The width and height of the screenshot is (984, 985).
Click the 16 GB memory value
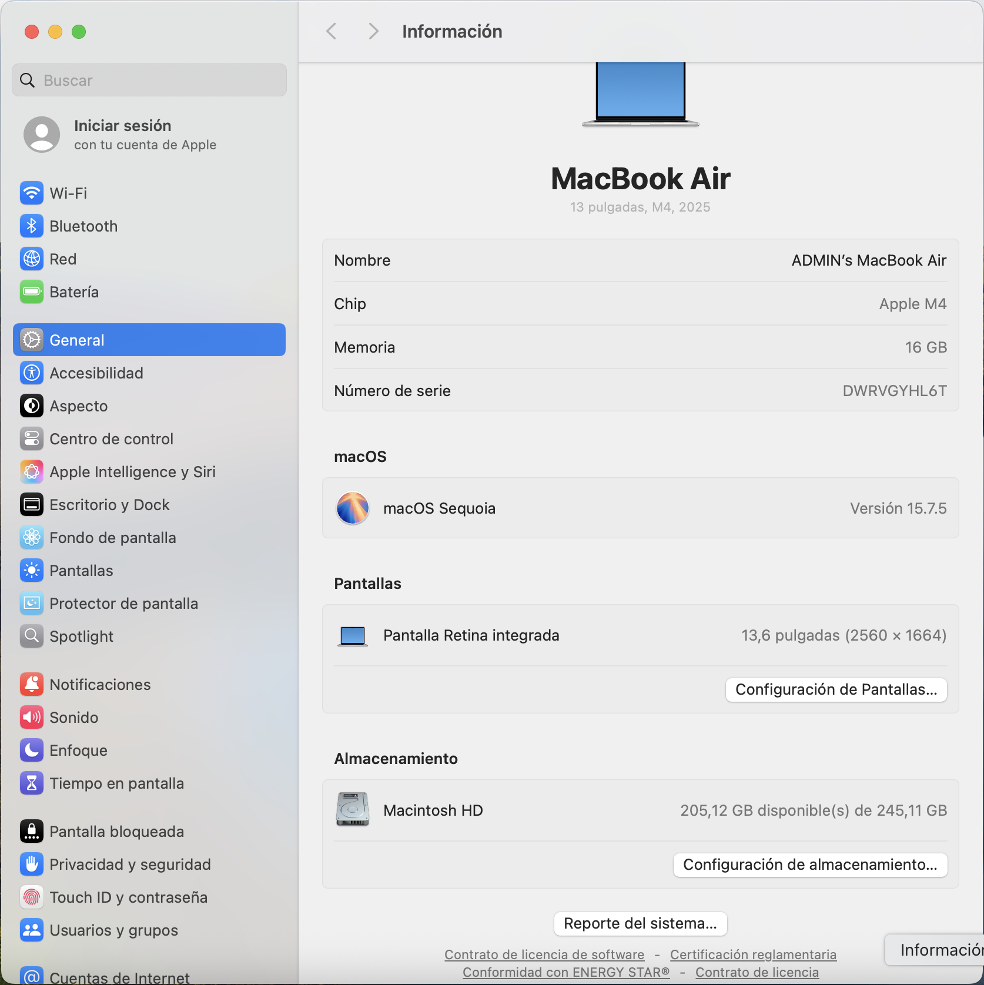click(926, 347)
